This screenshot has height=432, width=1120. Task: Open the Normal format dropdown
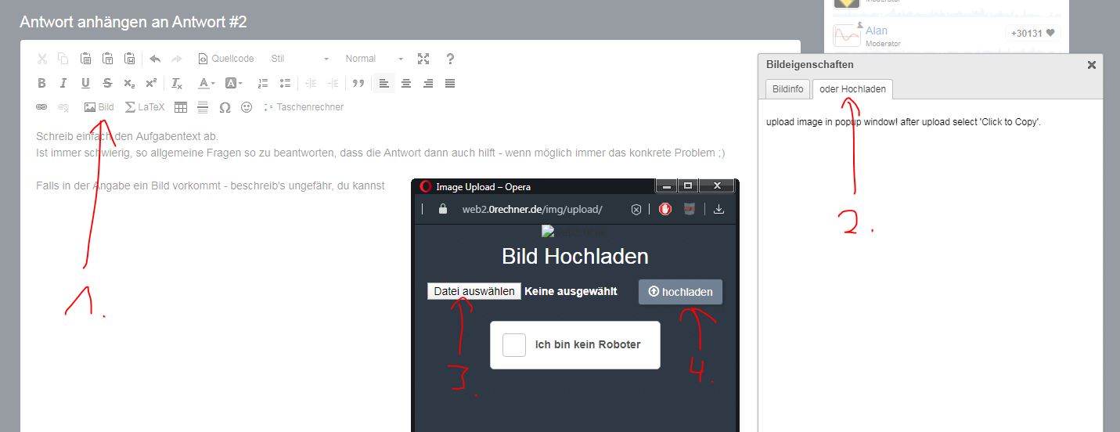click(x=374, y=59)
